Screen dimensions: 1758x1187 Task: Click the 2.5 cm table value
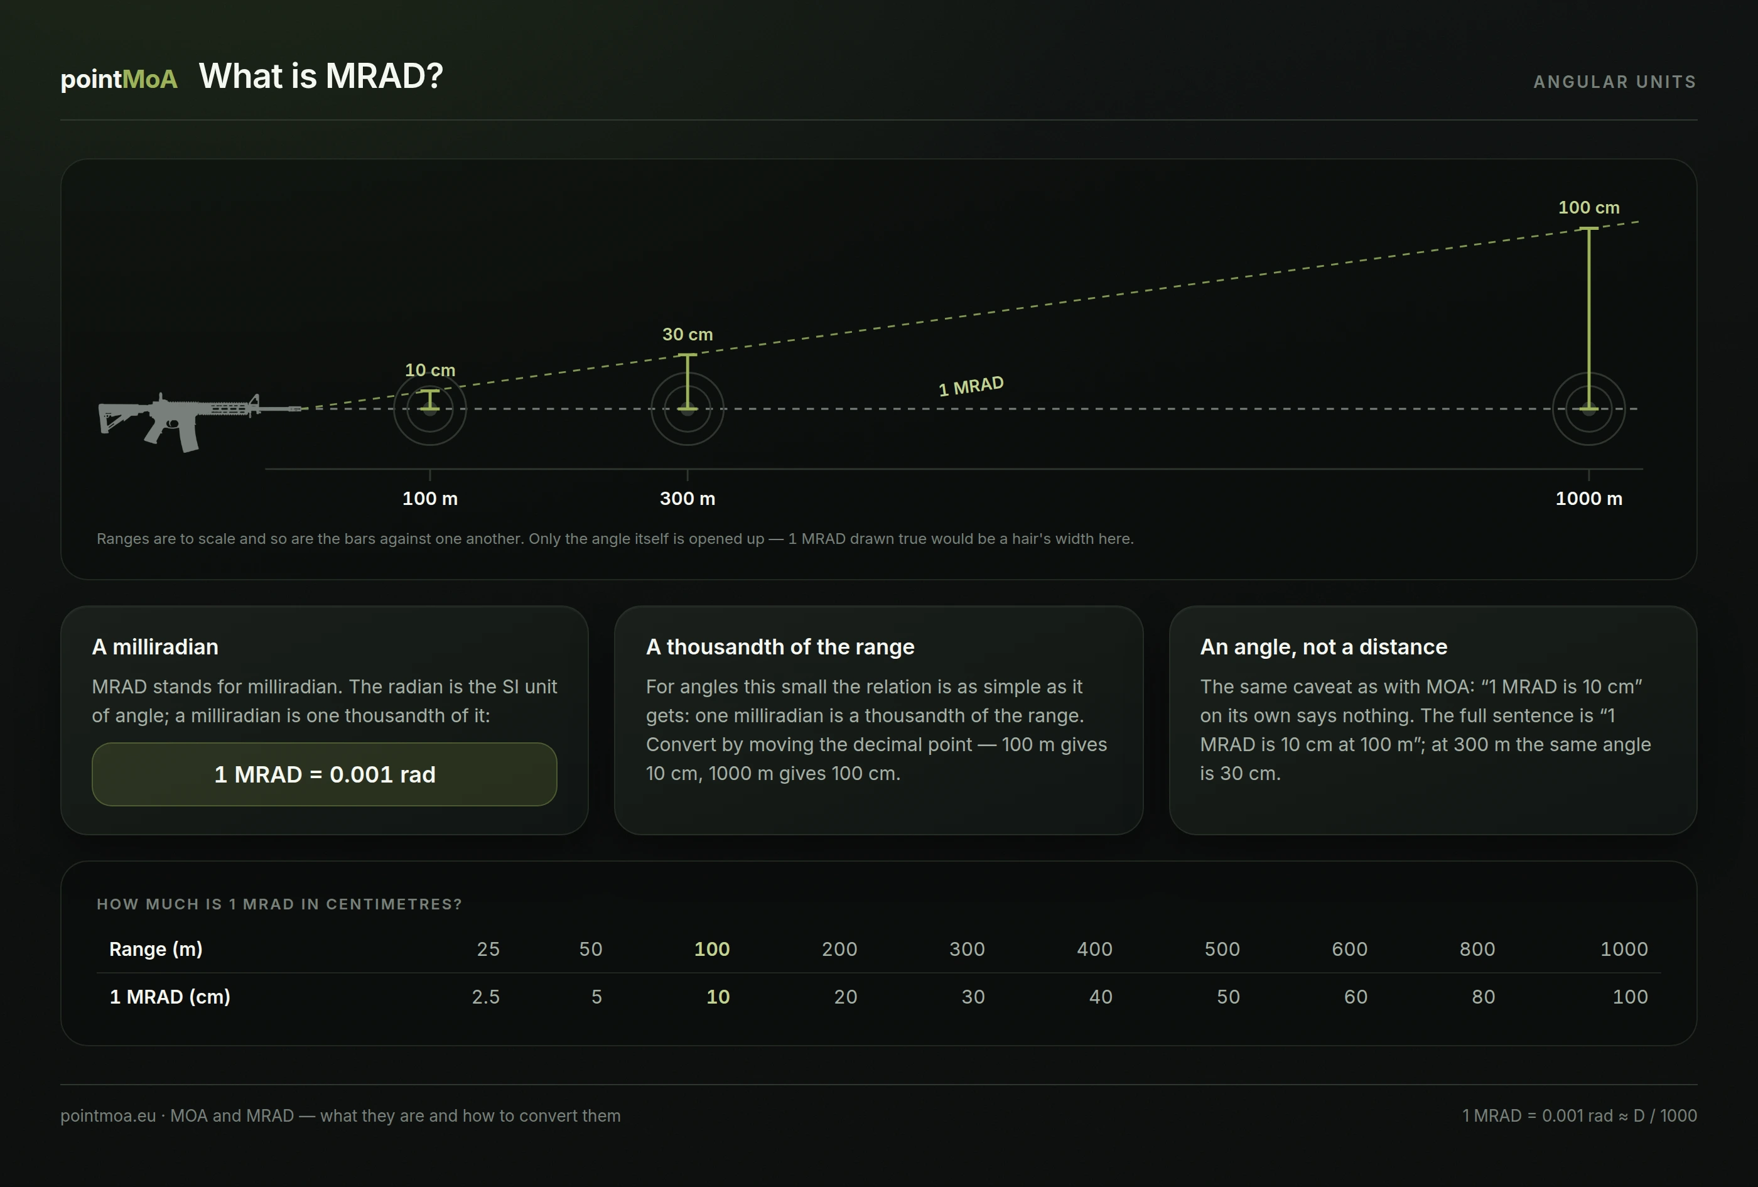485,997
